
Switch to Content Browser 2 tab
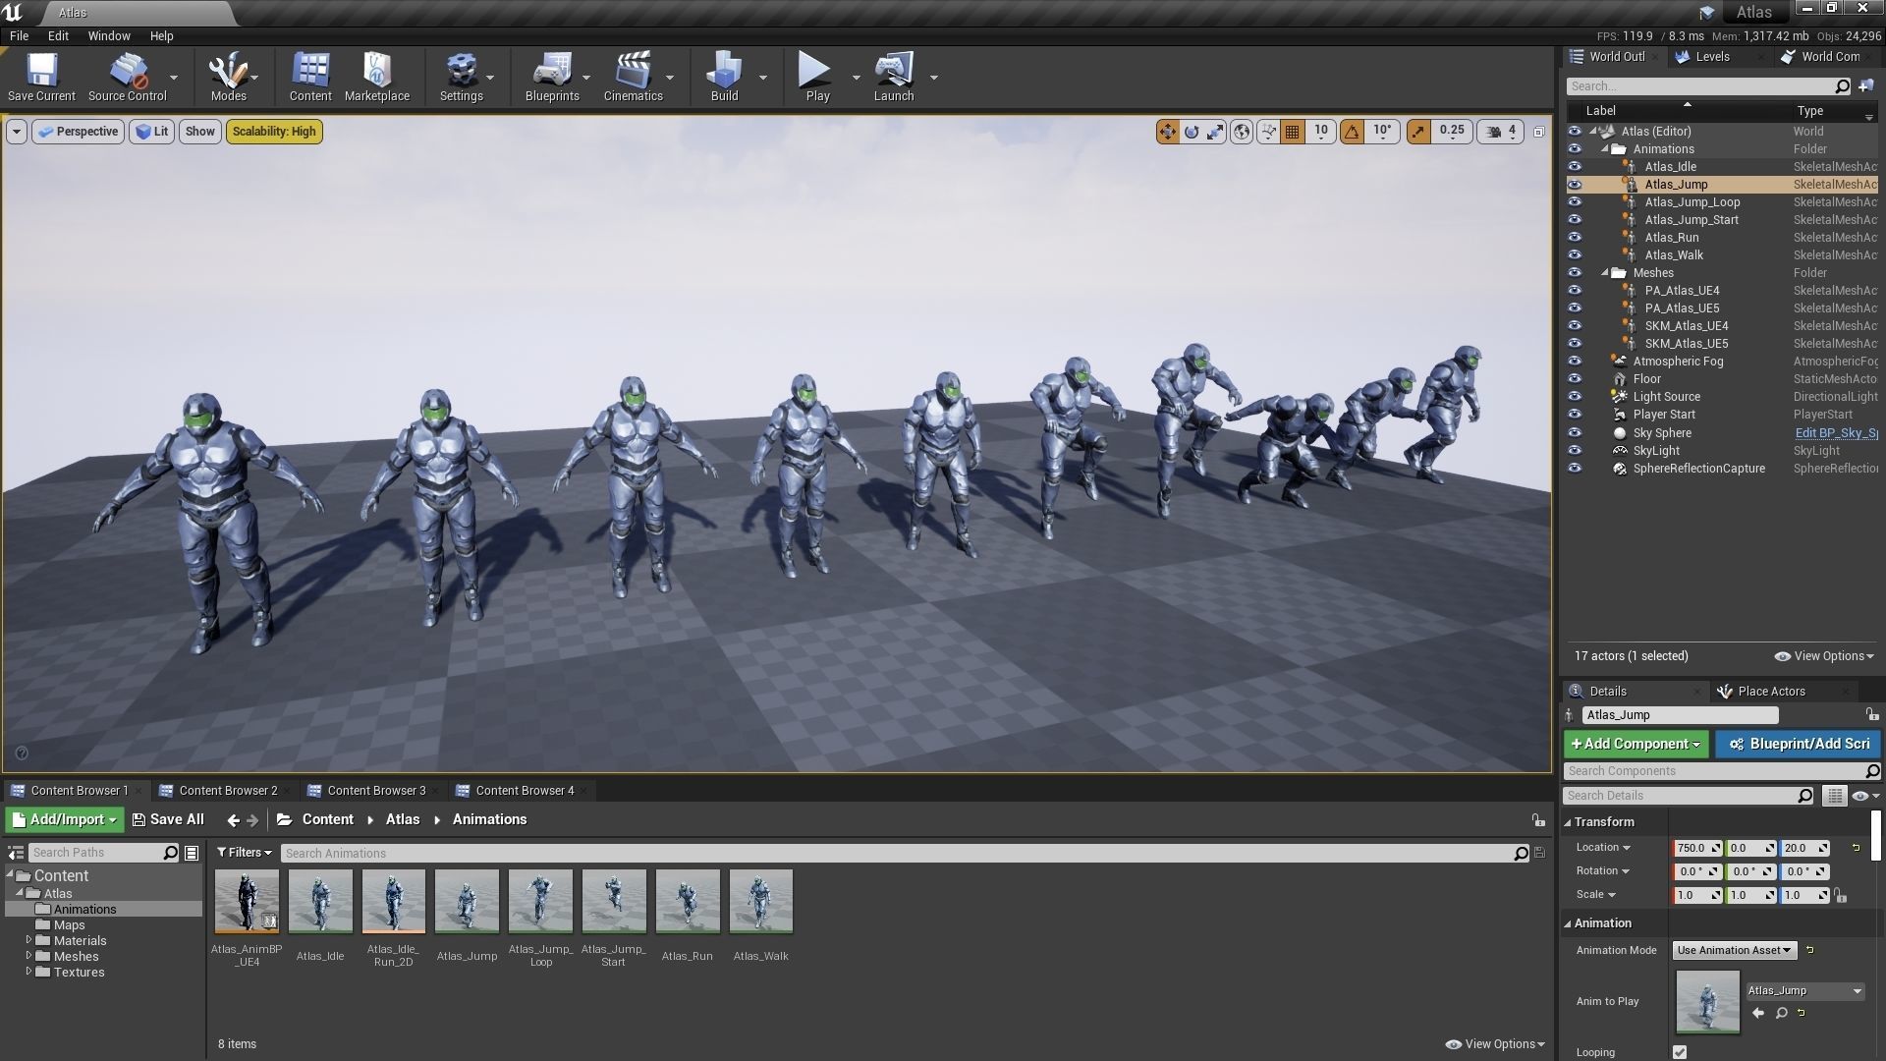point(228,791)
